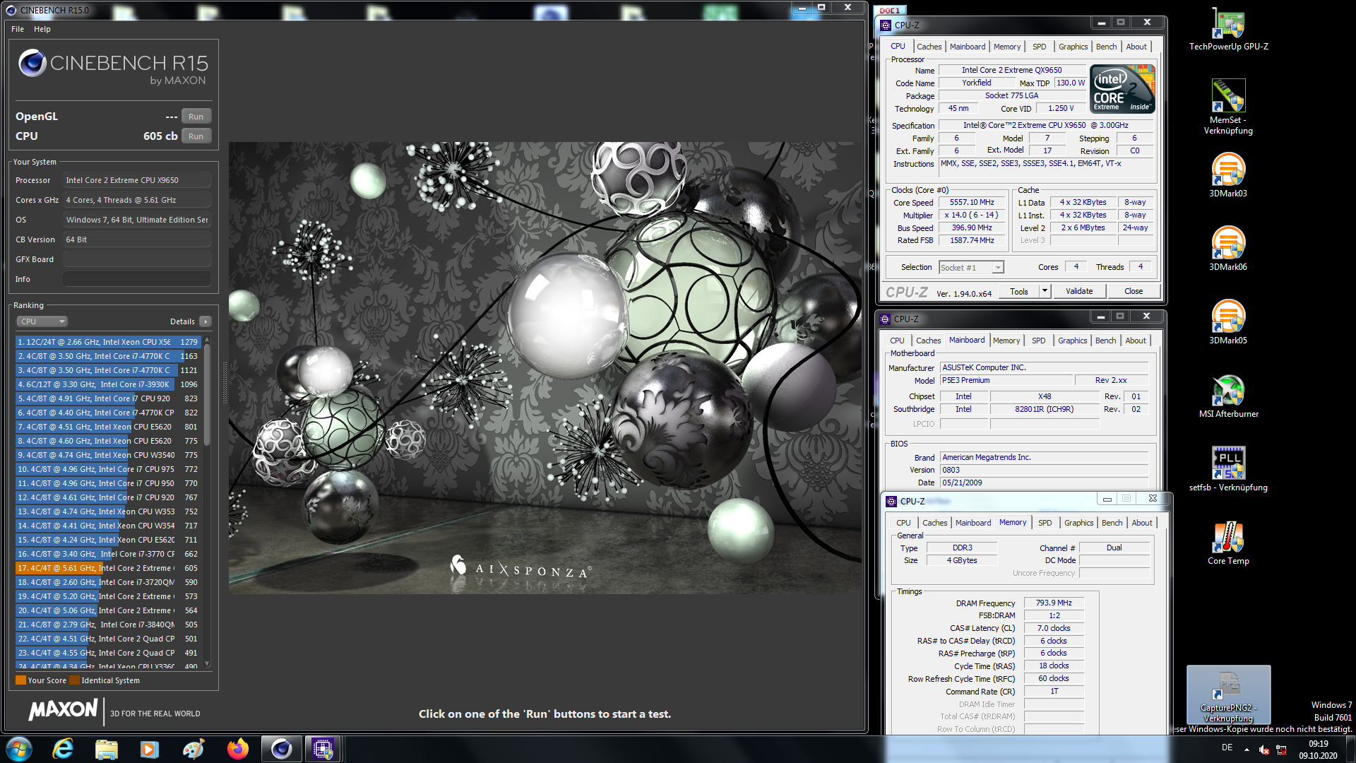
Task: Launch Internet Explorer from taskbar
Action: 64,748
